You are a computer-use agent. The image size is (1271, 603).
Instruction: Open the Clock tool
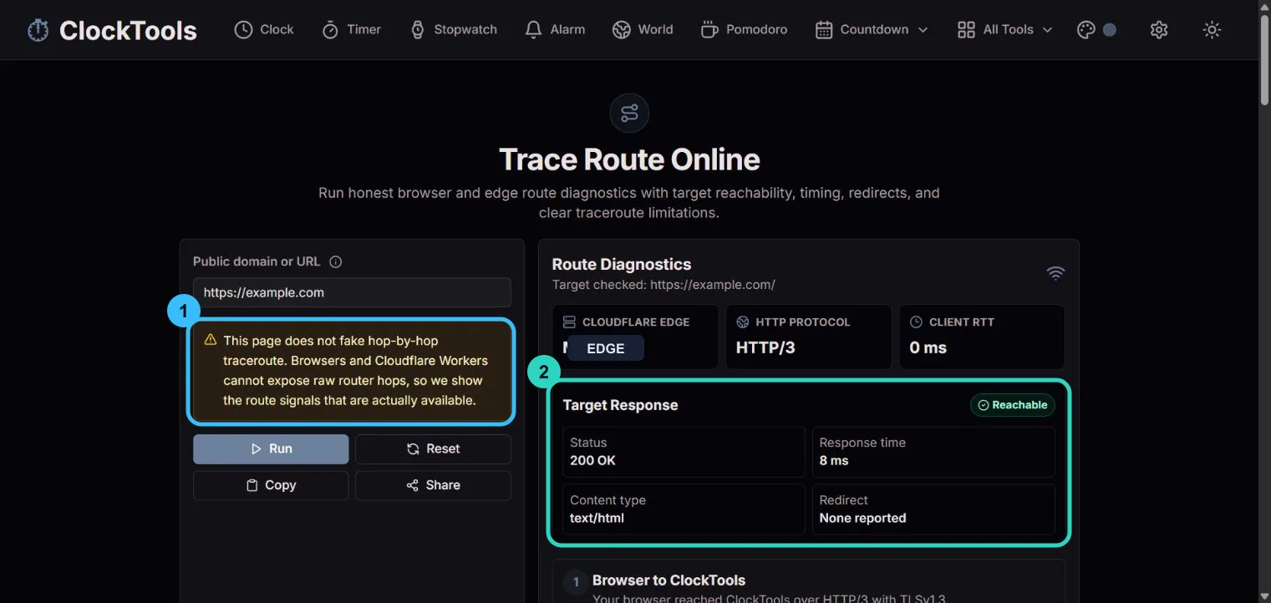click(264, 29)
